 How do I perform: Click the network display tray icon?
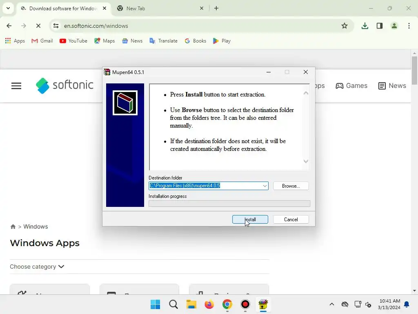point(358,304)
